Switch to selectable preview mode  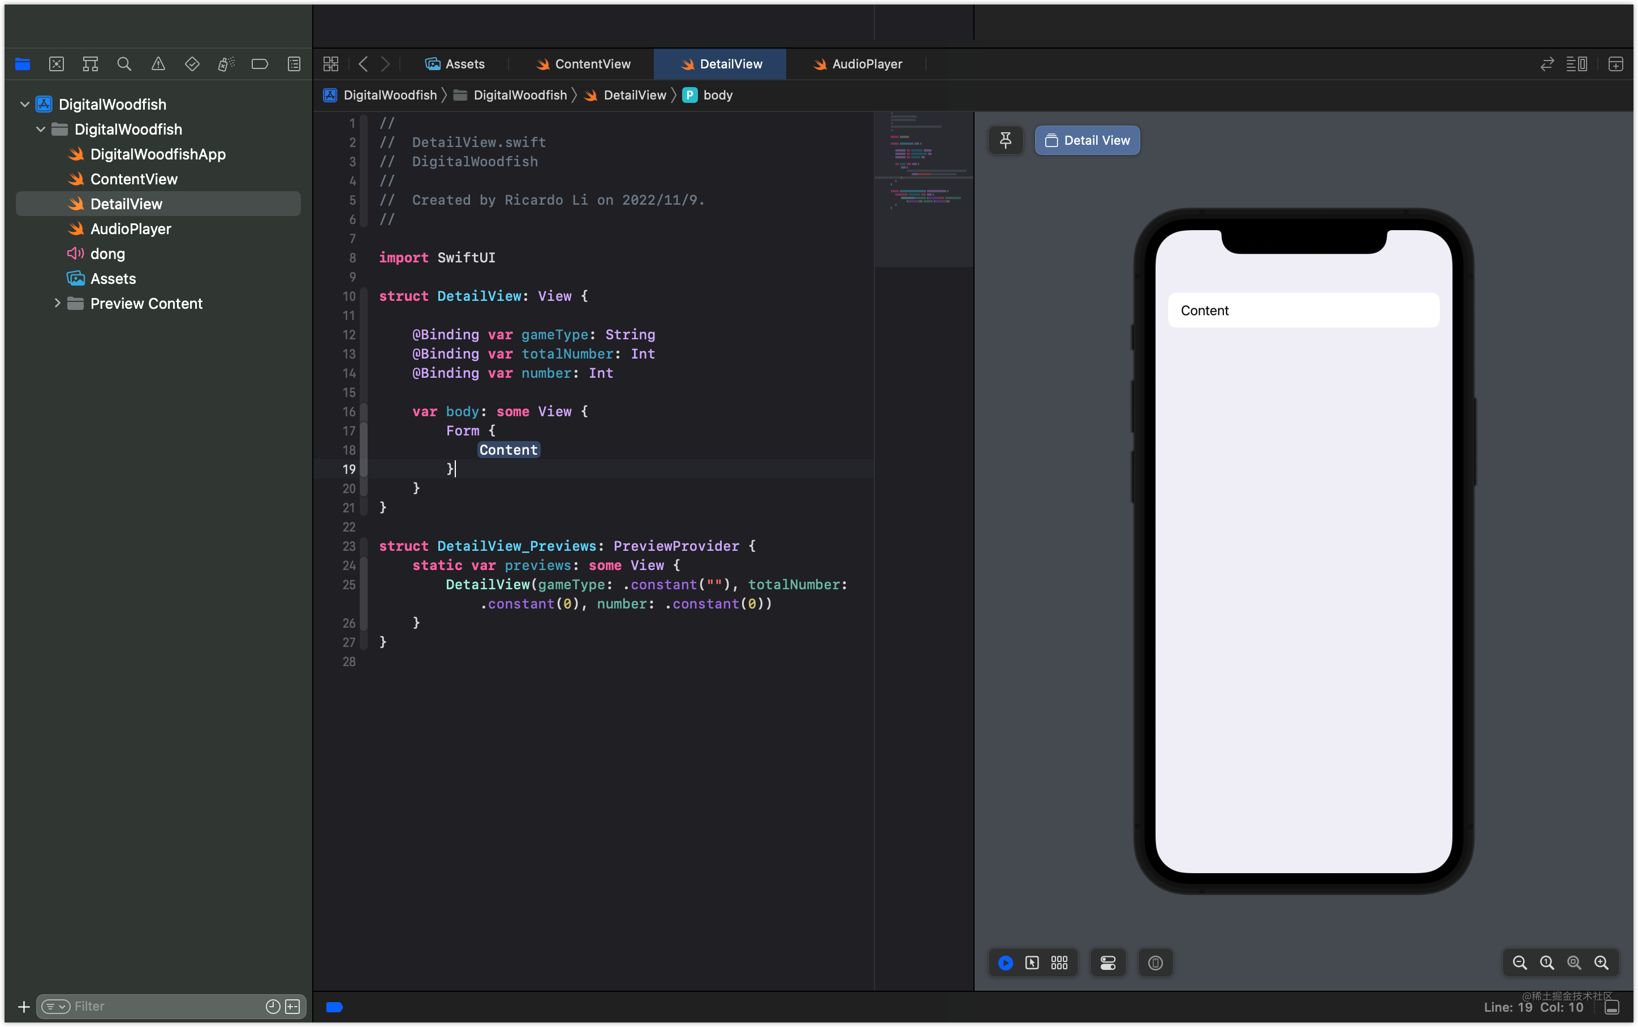click(x=1032, y=963)
